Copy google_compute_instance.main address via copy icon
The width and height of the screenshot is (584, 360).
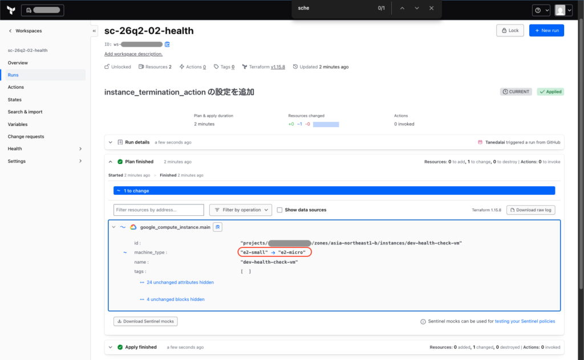point(217,227)
